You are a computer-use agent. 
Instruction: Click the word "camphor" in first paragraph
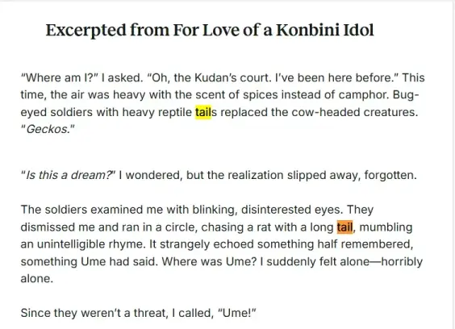[x=364, y=95]
